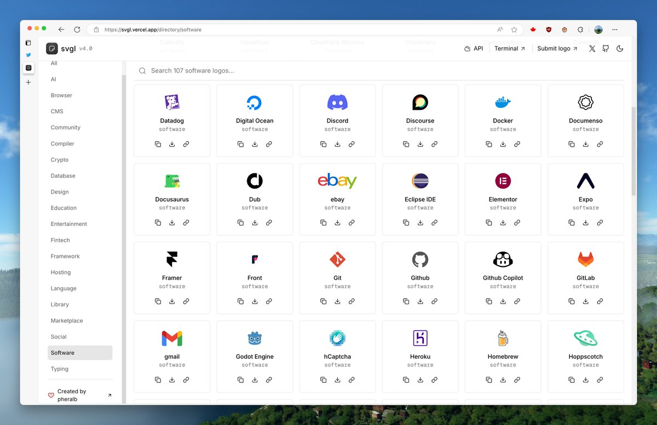Click the search software logos field
The height and width of the screenshot is (425, 657).
pyautogui.click(x=379, y=71)
